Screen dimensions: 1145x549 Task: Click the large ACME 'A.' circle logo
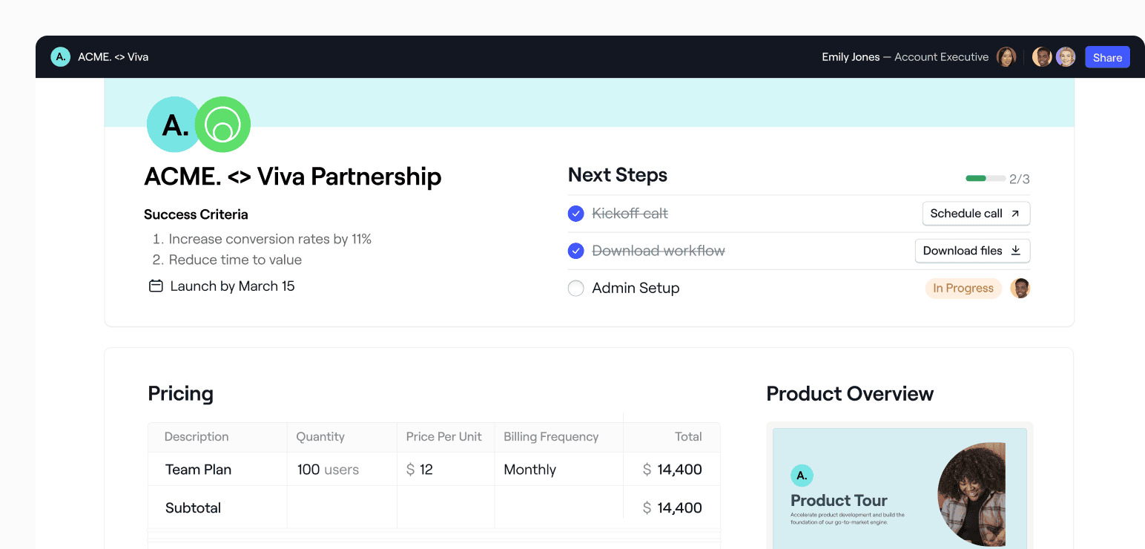click(174, 125)
